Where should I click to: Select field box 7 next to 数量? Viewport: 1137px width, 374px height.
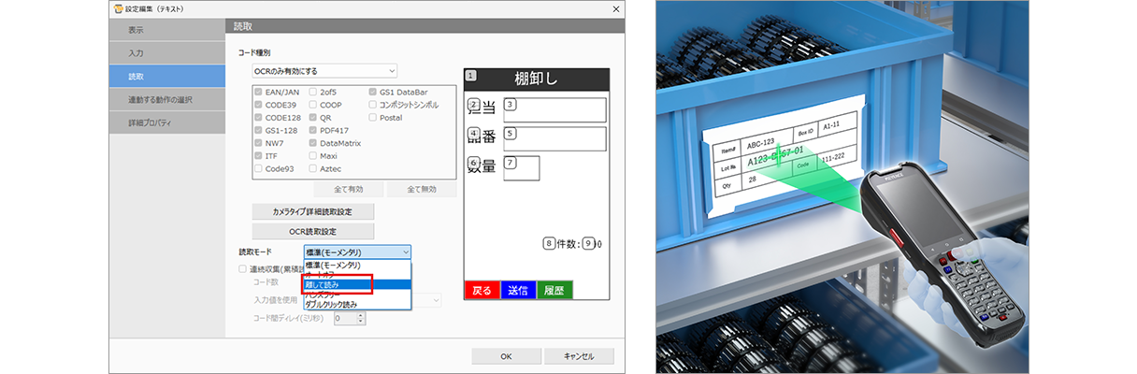pyautogui.click(x=522, y=168)
